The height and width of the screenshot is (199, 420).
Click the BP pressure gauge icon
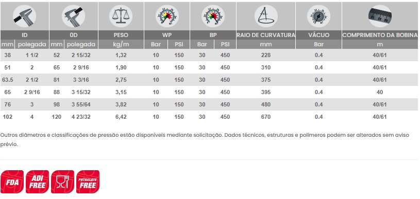[x=213, y=16]
